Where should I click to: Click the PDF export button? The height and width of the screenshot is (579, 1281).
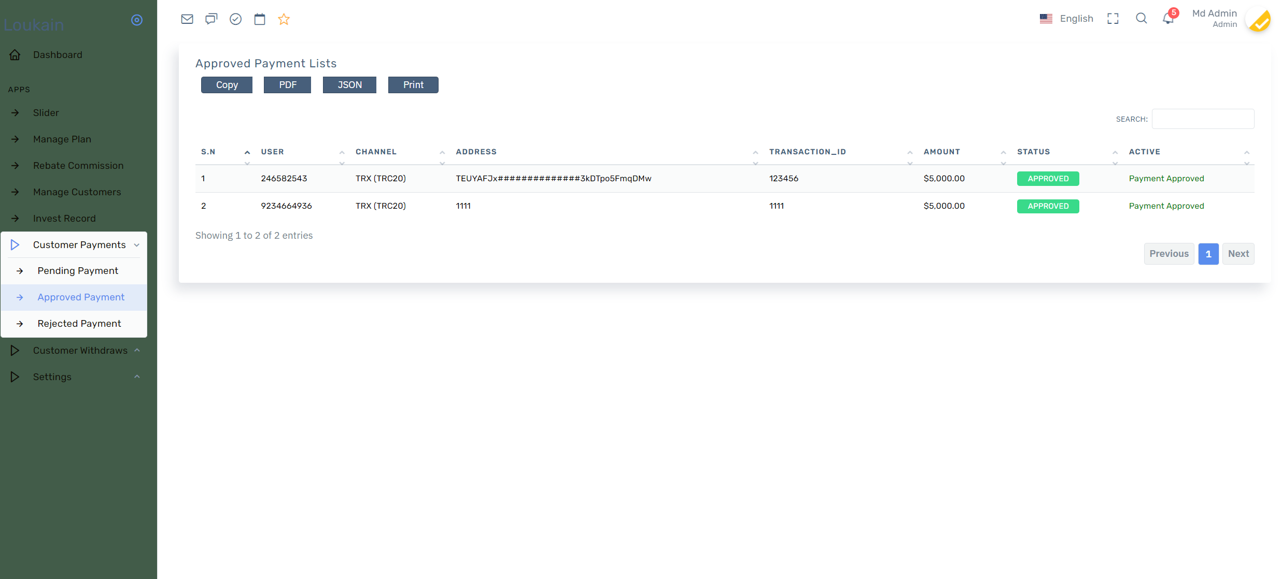(x=287, y=85)
